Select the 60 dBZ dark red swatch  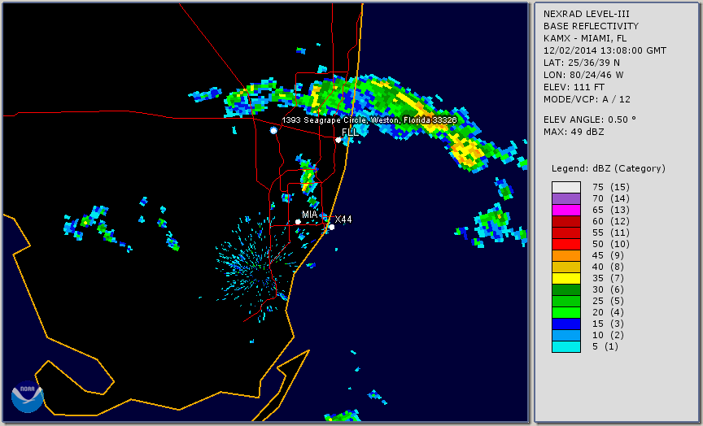coord(566,221)
